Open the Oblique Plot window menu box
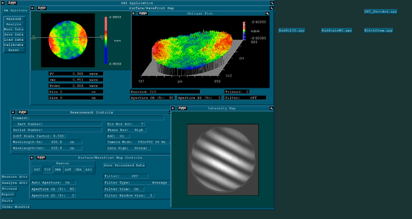 click(133, 13)
